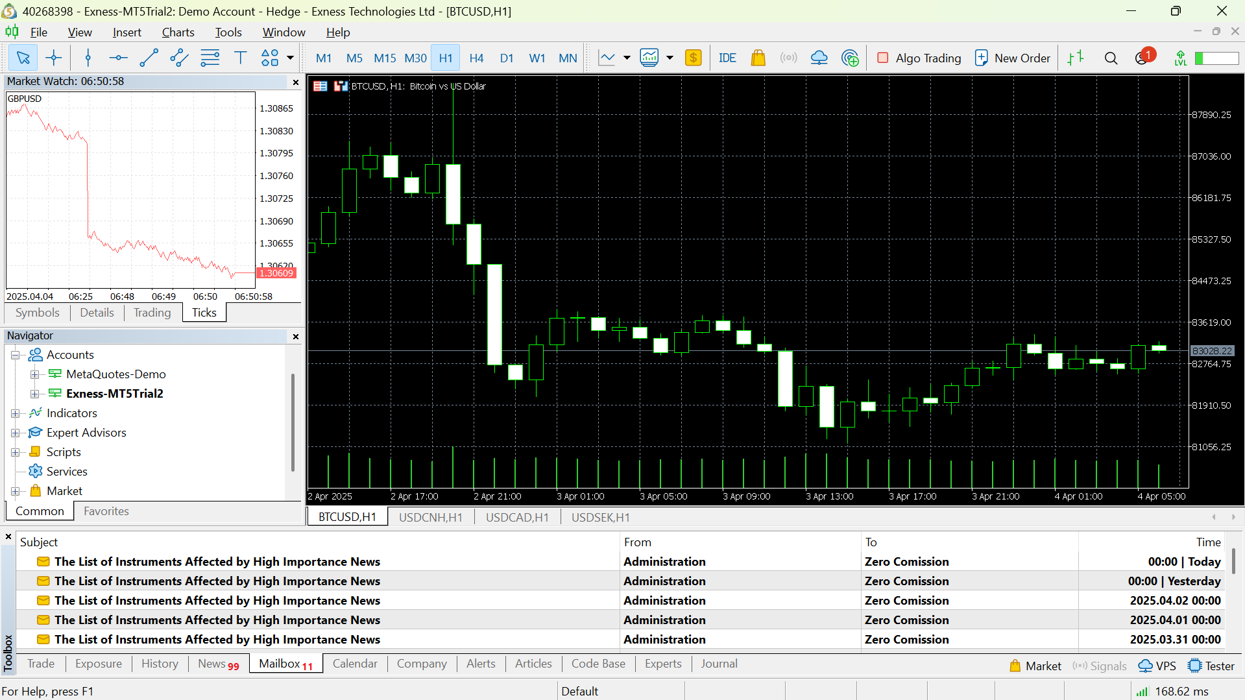Switch chart to M1 timeframe
Viewport: 1245px width, 700px height.
click(323, 58)
